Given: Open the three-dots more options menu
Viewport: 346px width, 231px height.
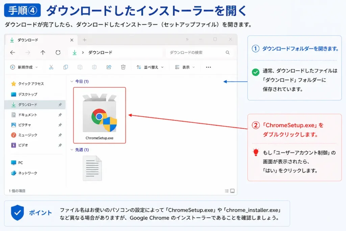Looking at the screenshot, I should (208, 67).
